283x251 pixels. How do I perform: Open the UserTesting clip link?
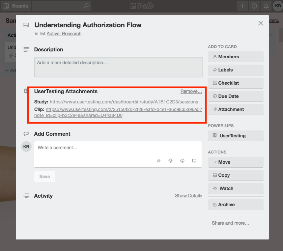pos(118,112)
